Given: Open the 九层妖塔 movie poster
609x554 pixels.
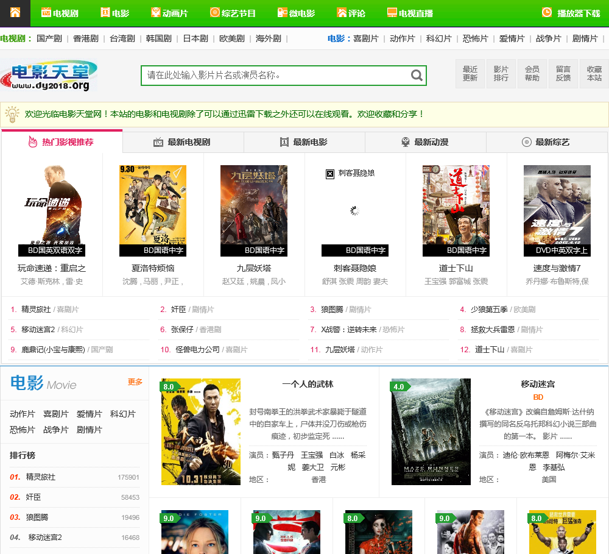Looking at the screenshot, I should click(254, 211).
